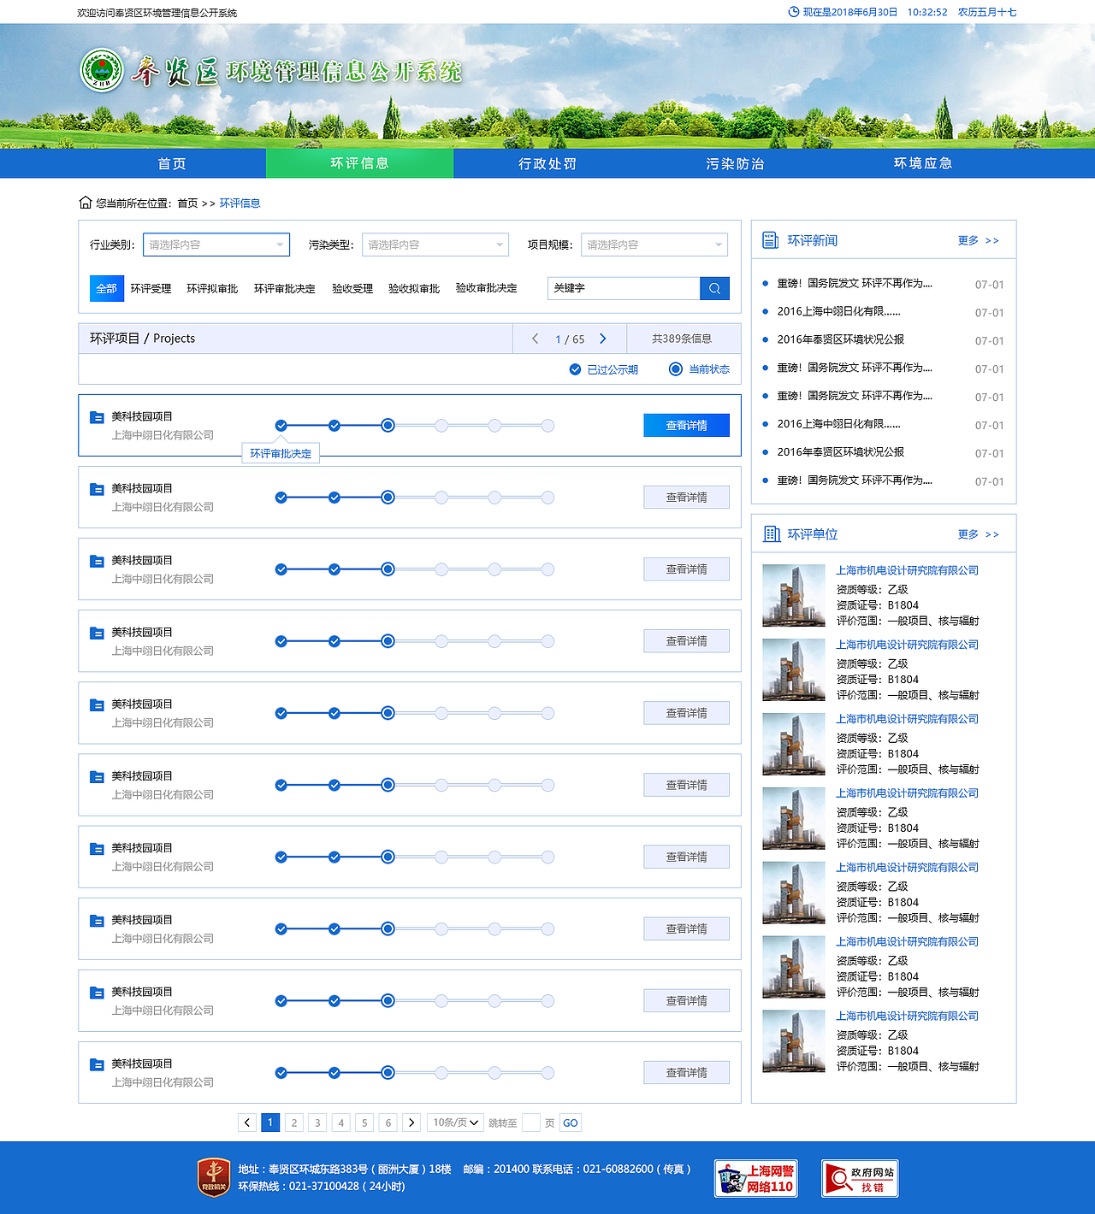Open the 环评信息 navigation tab

[359, 163]
